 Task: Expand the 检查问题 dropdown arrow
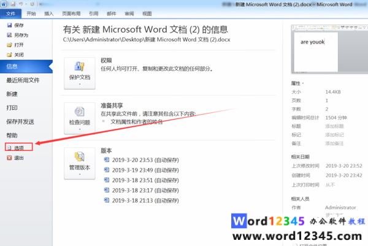click(80, 129)
